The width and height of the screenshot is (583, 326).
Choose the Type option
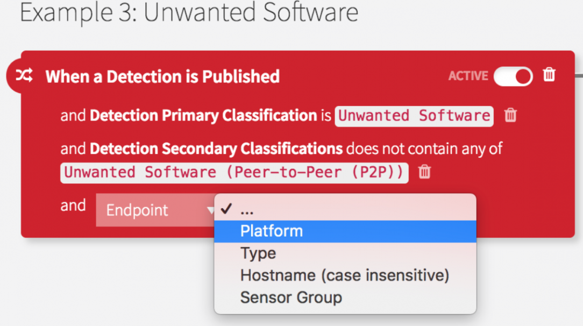(258, 253)
